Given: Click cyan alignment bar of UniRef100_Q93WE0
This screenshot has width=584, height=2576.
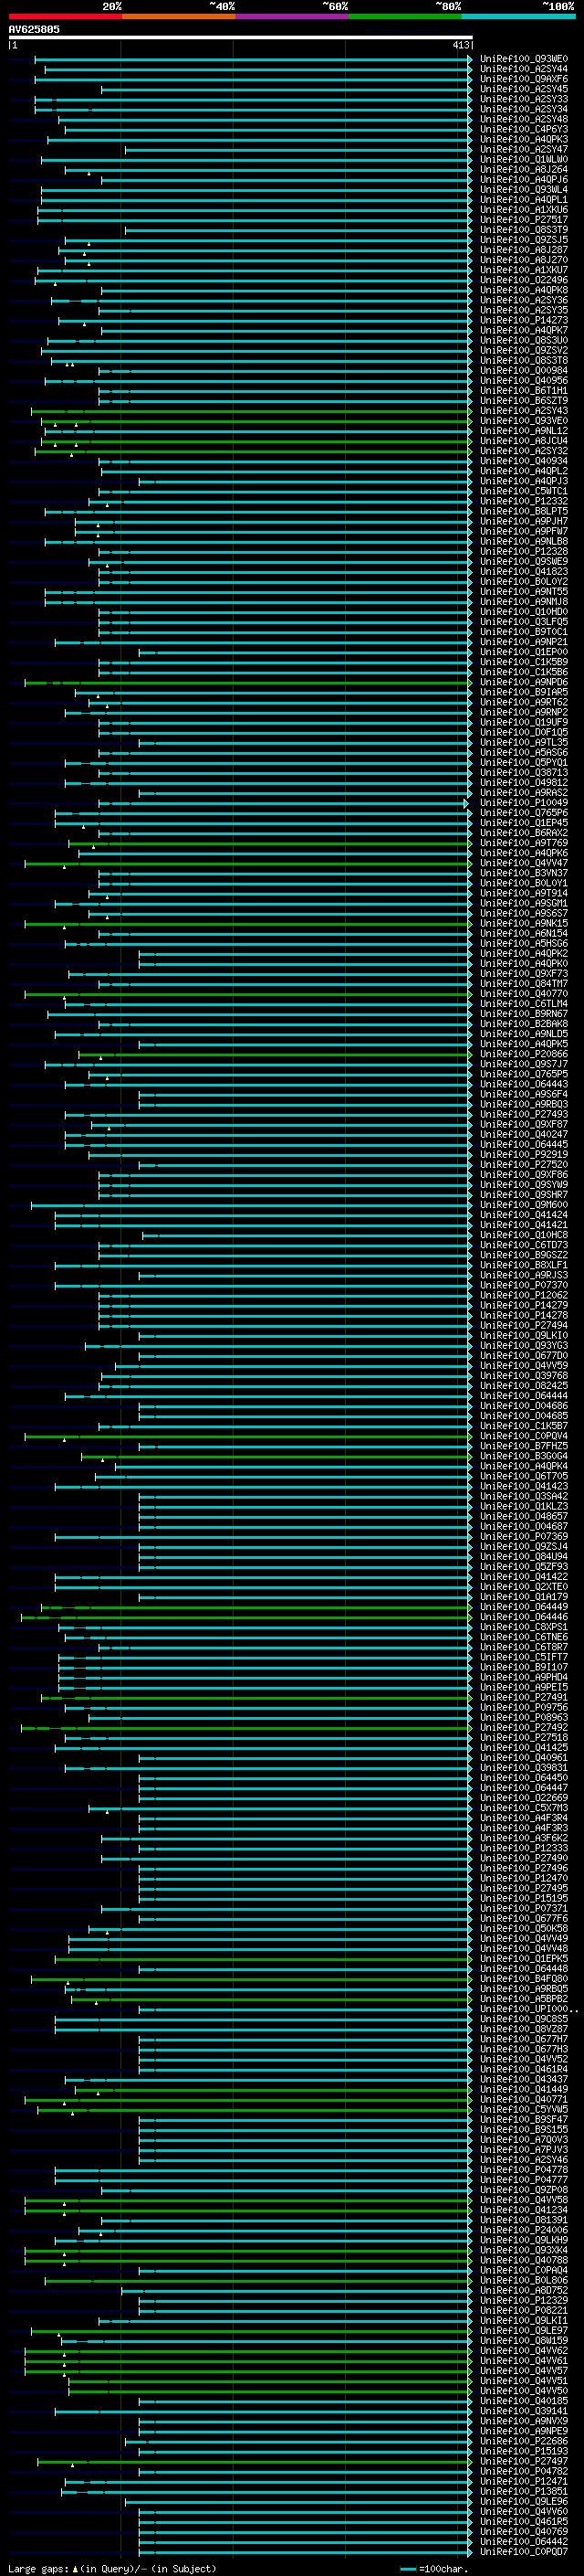Looking at the screenshot, I should click(x=254, y=59).
